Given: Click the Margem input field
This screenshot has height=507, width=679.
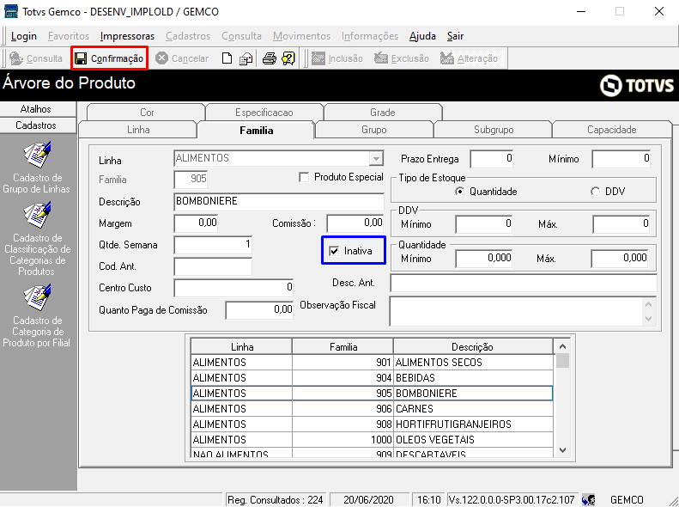Looking at the screenshot, I should pyautogui.click(x=197, y=223).
